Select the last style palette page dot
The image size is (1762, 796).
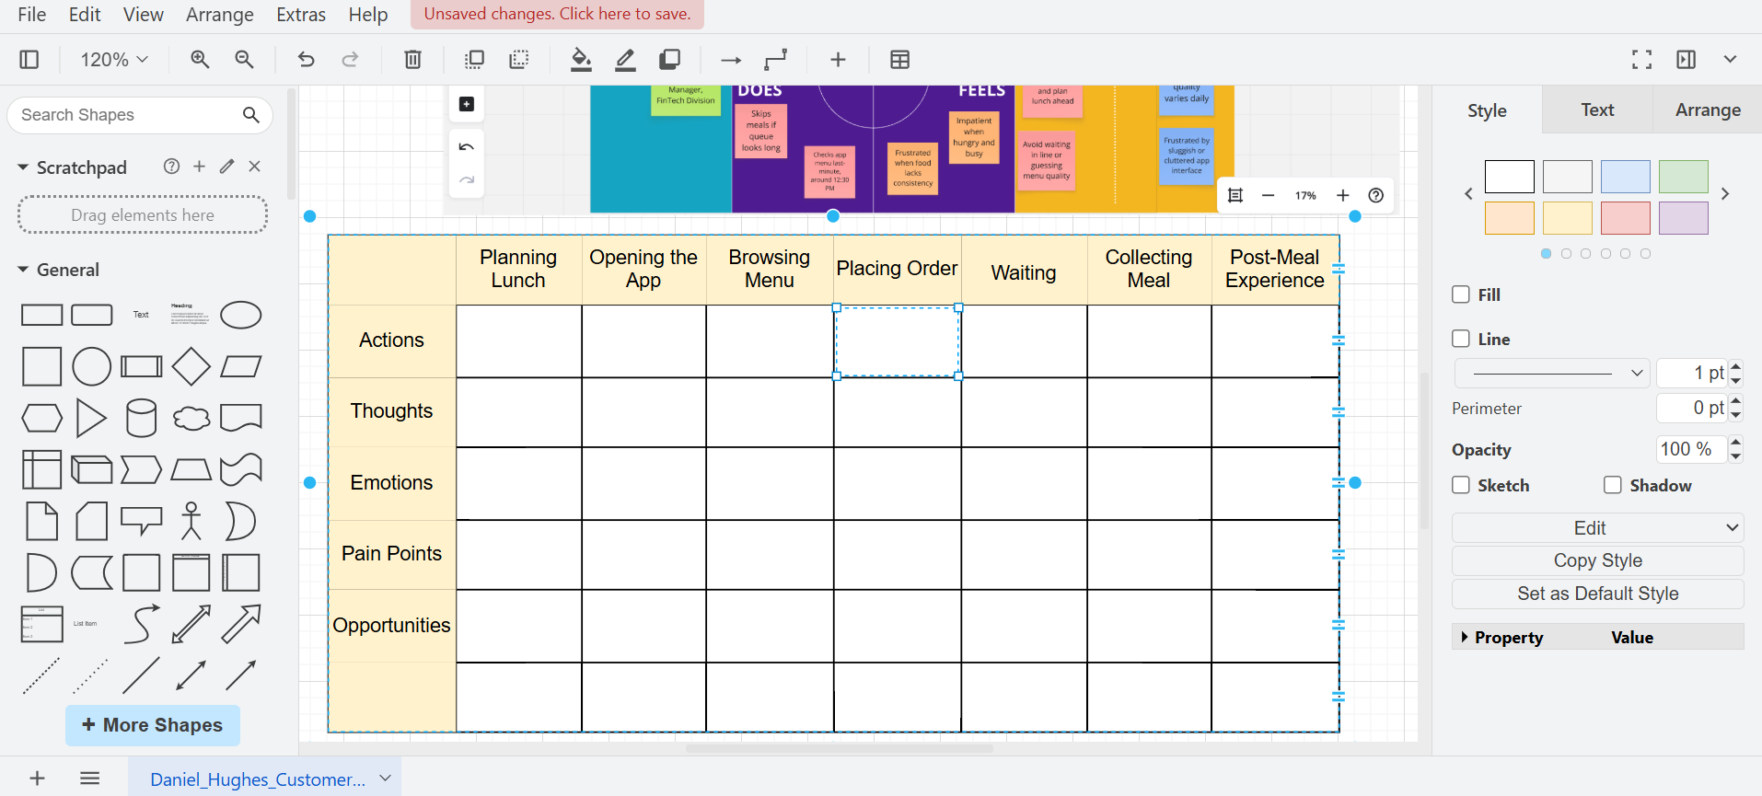[x=1645, y=253]
